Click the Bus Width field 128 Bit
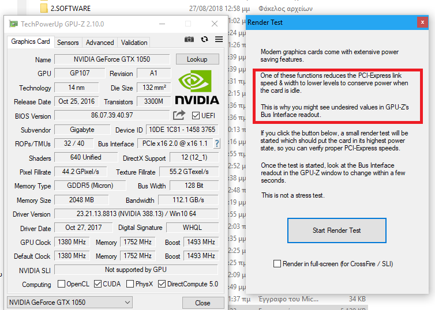Image resolution: width=435 pixels, height=310 pixels. point(194,186)
